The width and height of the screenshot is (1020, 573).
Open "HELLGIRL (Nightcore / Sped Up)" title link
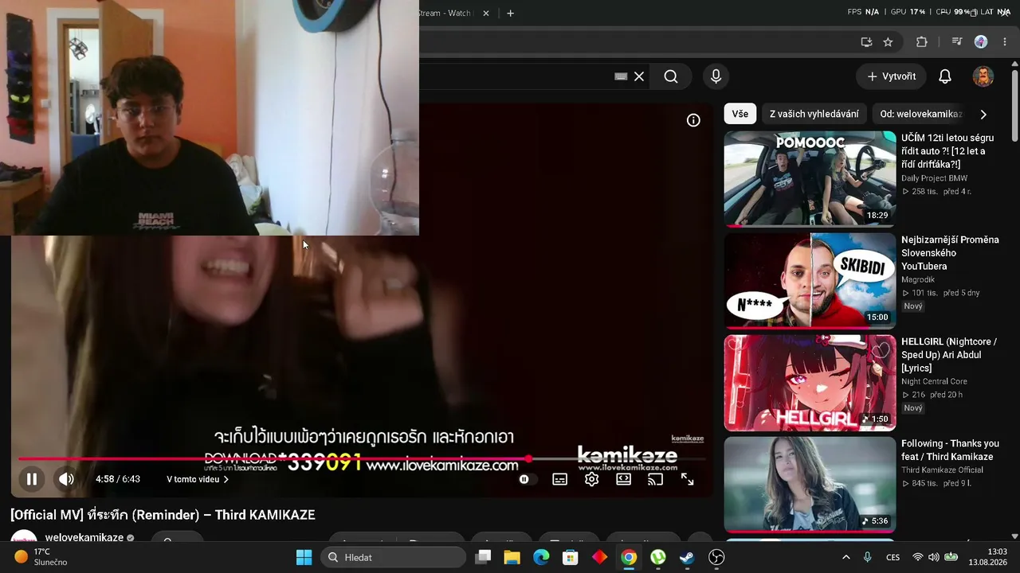point(949,355)
